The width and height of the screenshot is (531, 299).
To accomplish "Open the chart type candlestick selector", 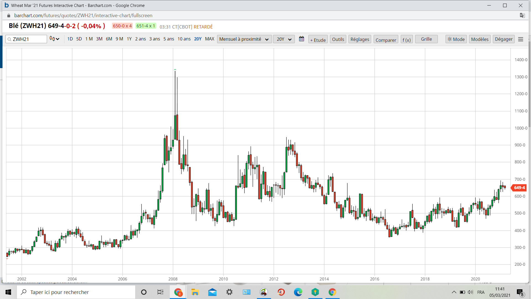I will pos(54,39).
